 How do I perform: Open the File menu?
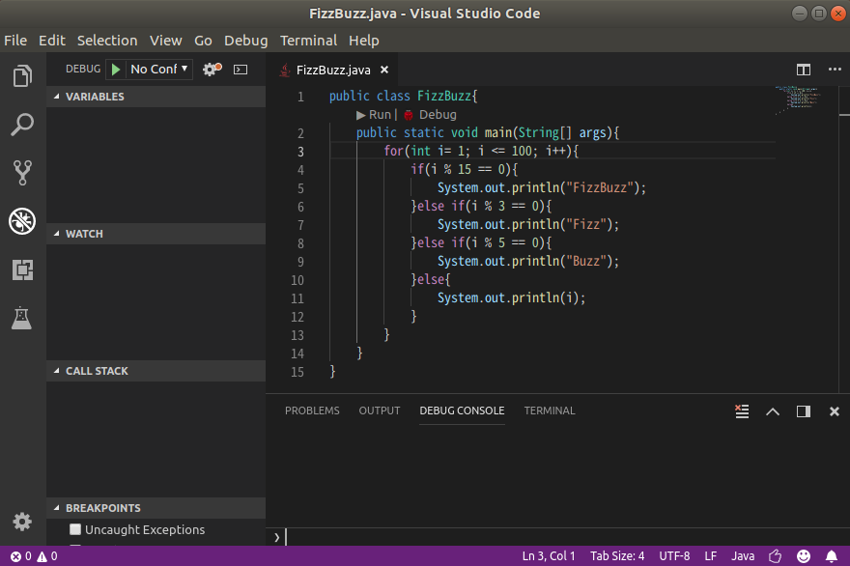coord(15,41)
